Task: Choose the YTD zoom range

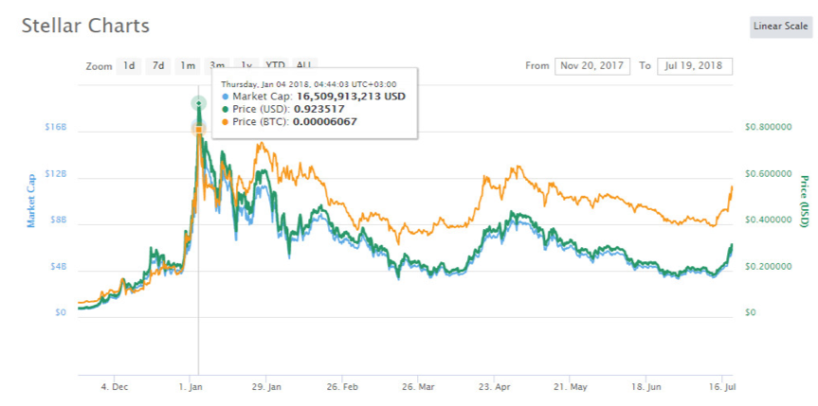Action: 275,64
